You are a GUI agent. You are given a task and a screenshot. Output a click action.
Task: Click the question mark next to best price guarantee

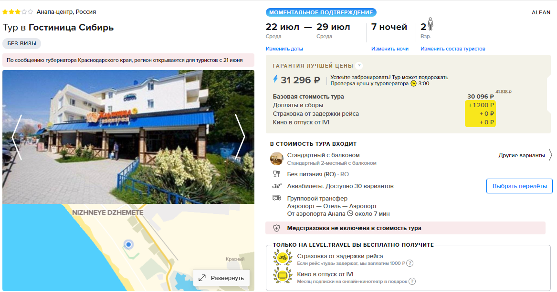[359, 66]
